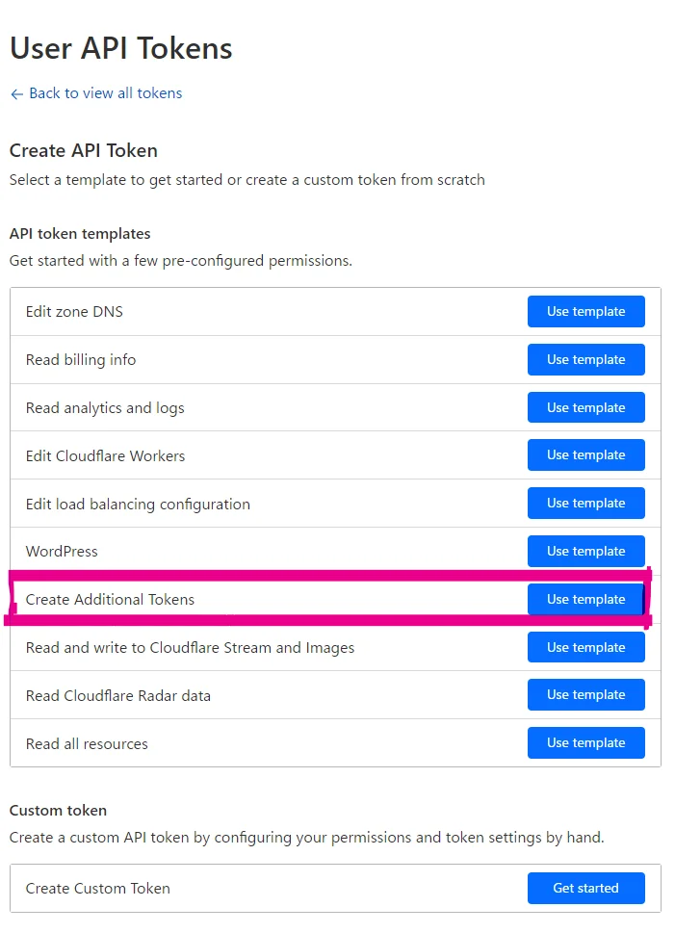Use template for Read billing info
675x933 pixels.
(x=585, y=359)
